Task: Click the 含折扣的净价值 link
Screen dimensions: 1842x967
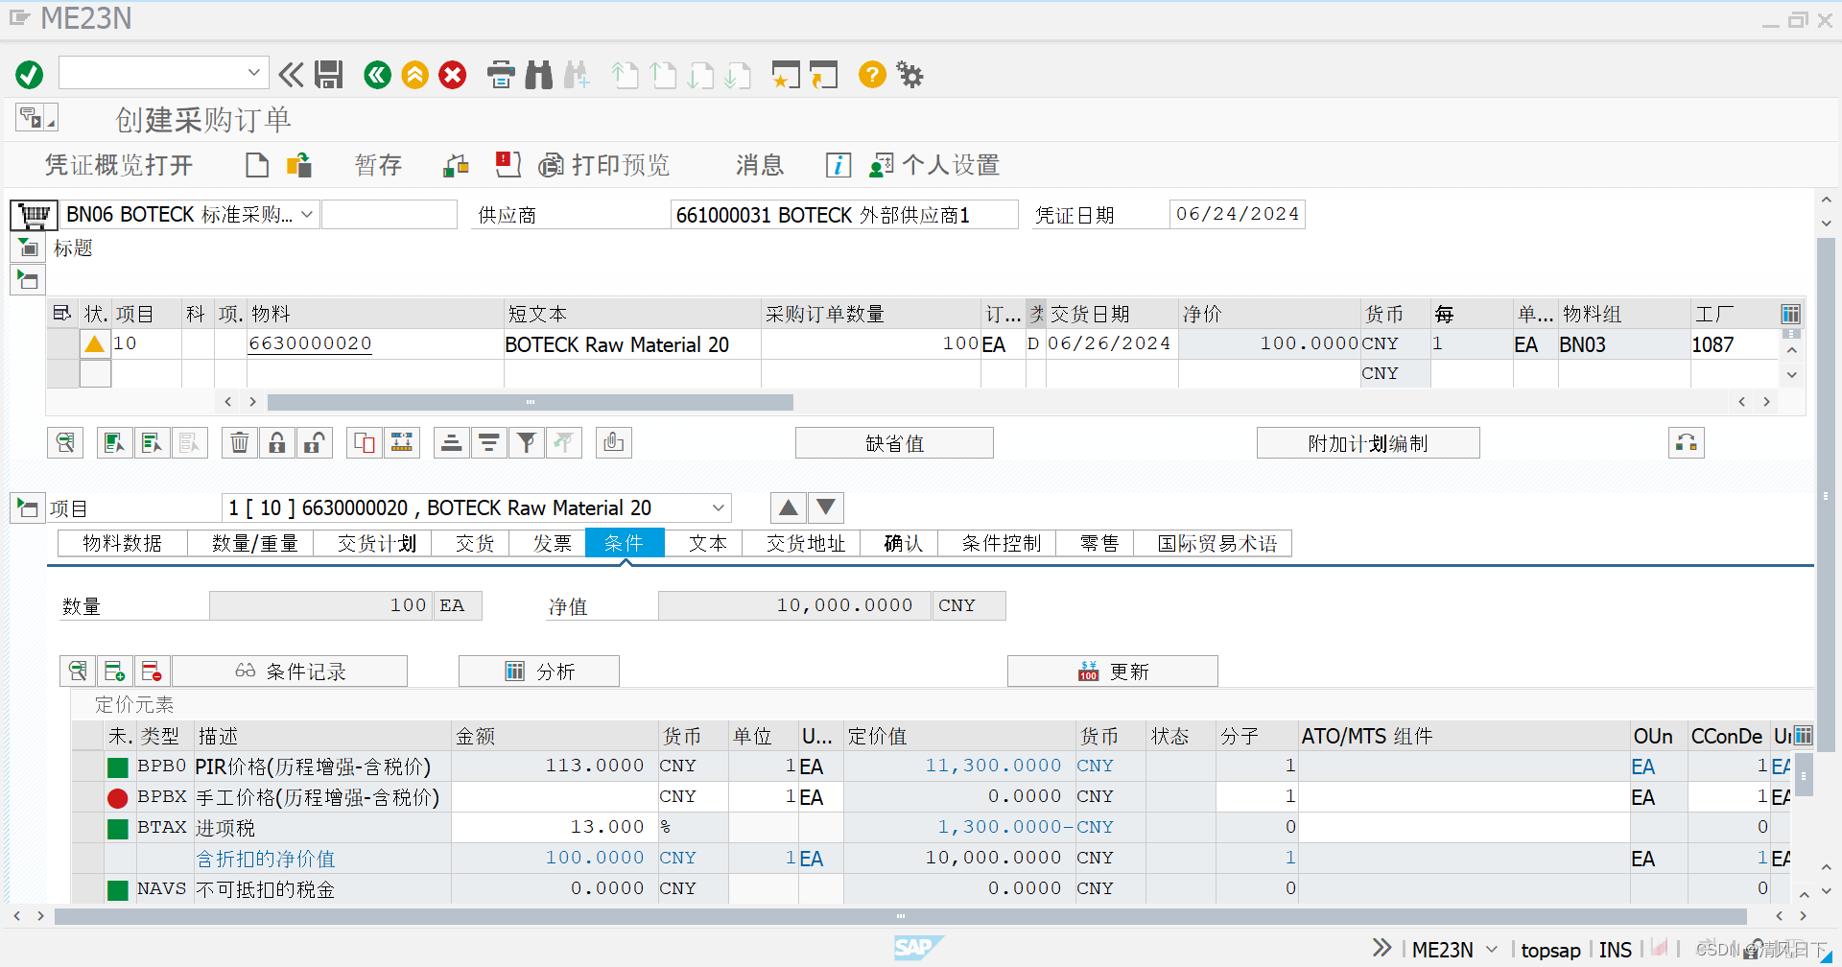Action: click(266, 859)
